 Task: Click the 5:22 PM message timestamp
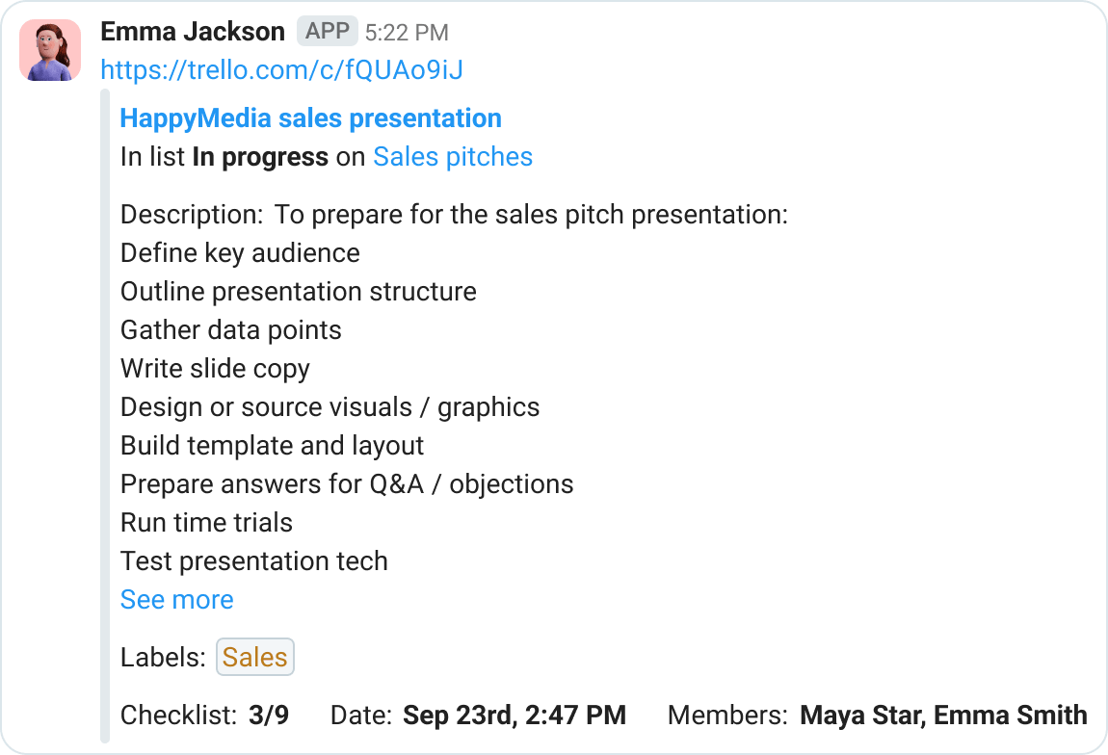tap(407, 33)
